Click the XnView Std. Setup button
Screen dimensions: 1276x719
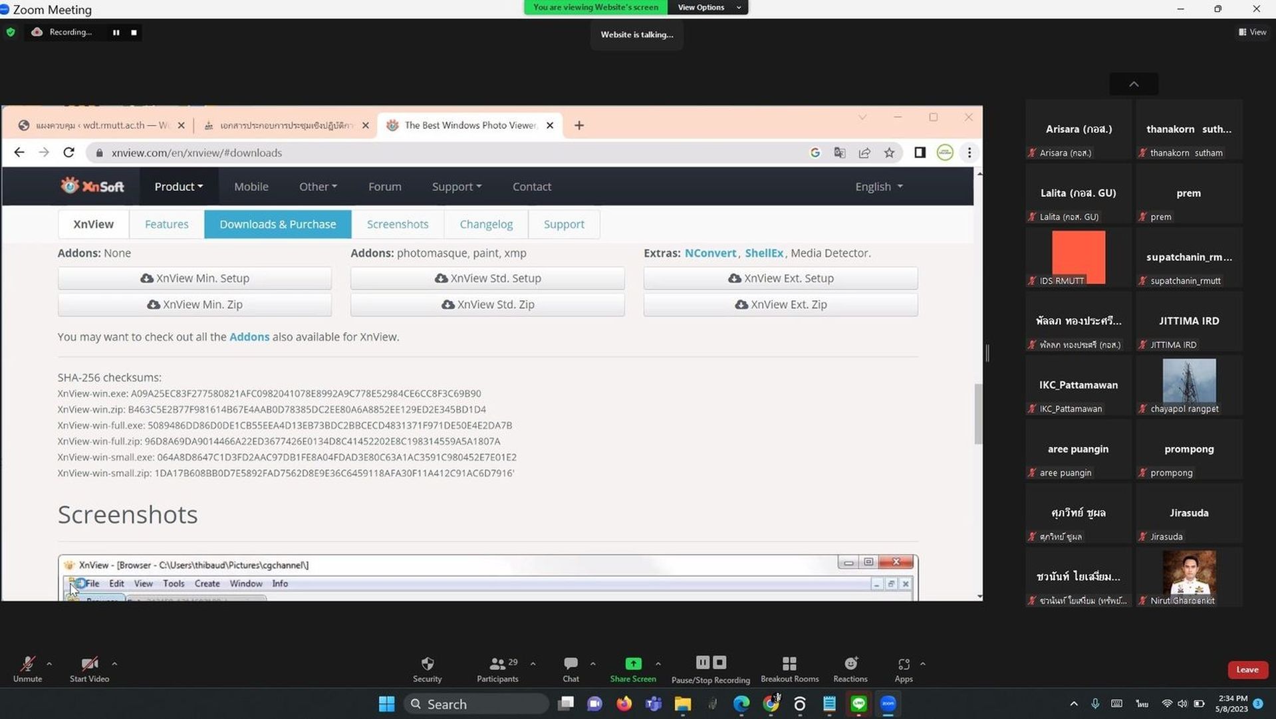[487, 278]
